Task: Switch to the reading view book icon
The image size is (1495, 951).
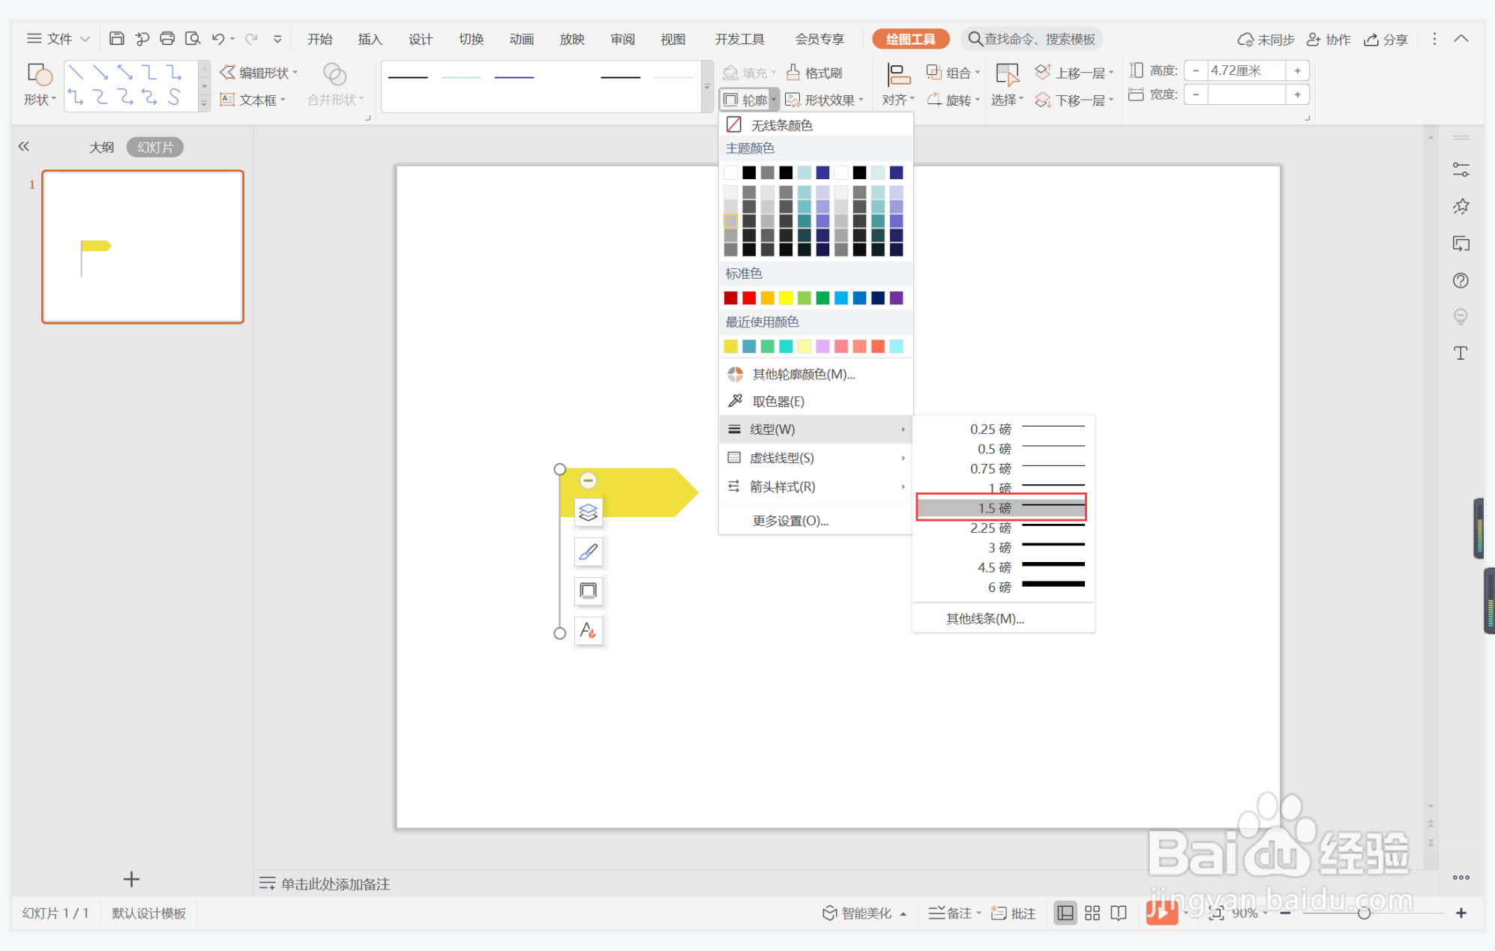Action: (x=1119, y=913)
